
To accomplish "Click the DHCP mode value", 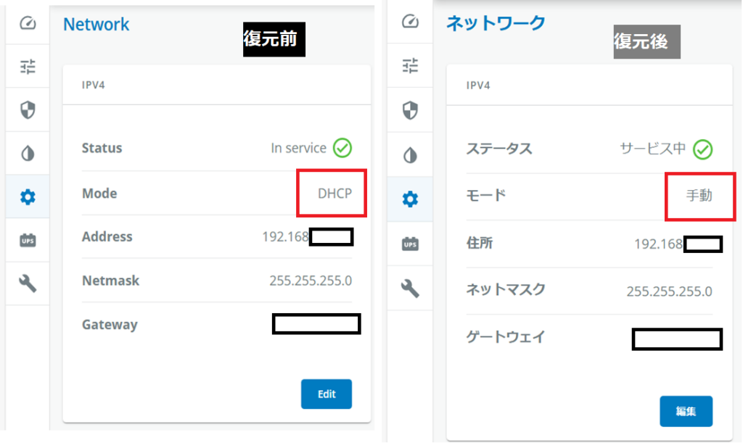I will (334, 194).
